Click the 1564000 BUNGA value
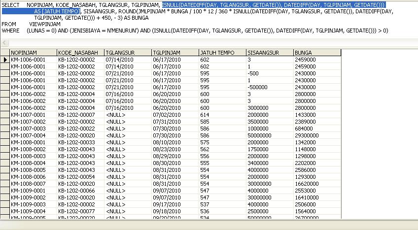The height and width of the screenshot is (230, 418). [317, 211]
